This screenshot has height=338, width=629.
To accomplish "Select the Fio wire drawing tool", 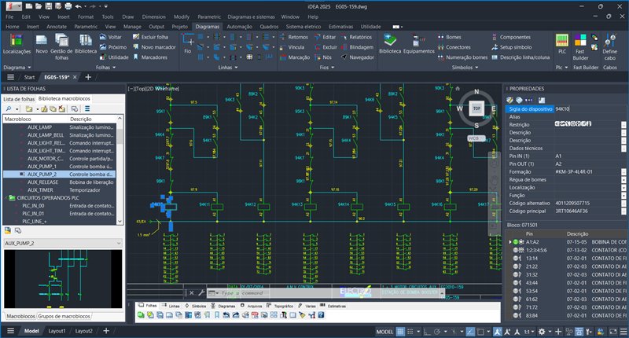I will (x=187, y=41).
